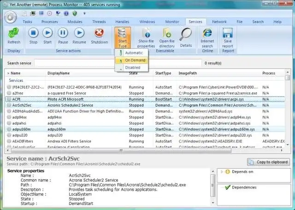Click the blank page quick-access icon
The image size is (295, 210).
point(24,13)
